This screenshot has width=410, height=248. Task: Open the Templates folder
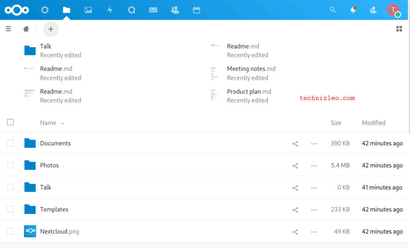coord(54,209)
